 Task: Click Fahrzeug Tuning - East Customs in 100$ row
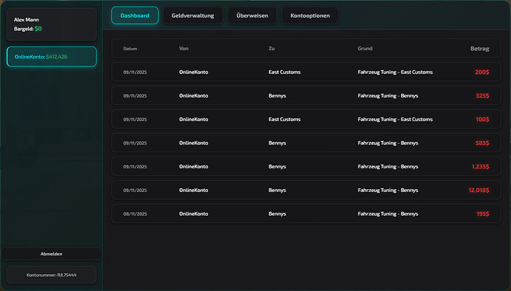click(x=395, y=120)
